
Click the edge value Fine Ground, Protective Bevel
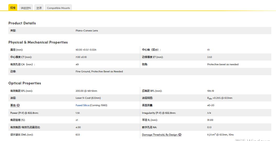pyautogui.click(x=99, y=72)
